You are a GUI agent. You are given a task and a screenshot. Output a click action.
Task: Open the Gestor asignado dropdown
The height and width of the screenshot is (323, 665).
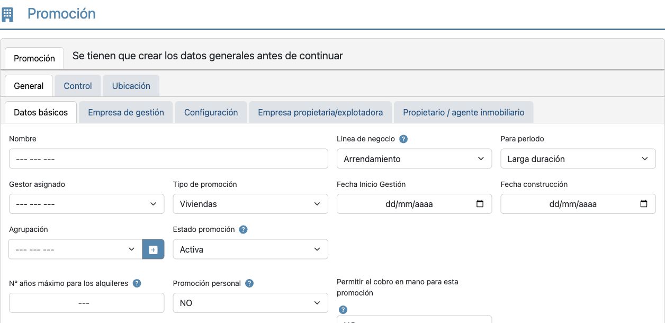pyautogui.click(x=87, y=204)
